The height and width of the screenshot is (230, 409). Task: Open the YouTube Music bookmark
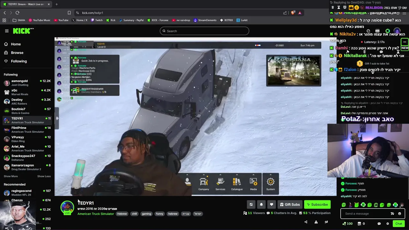(x=40, y=20)
